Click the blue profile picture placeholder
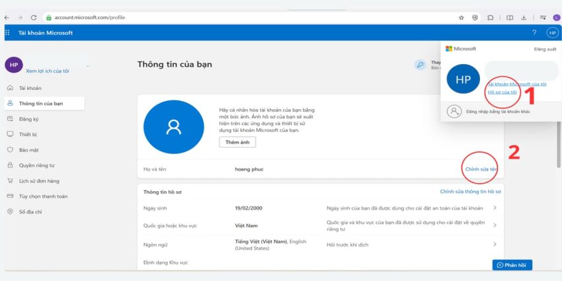The height and width of the screenshot is (281, 562). (x=174, y=127)
